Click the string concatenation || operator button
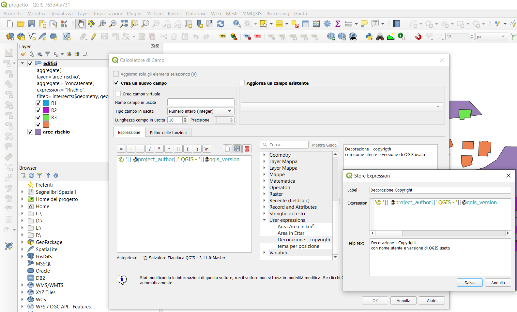This screenshot has height=312, width=517. (178, 149)
